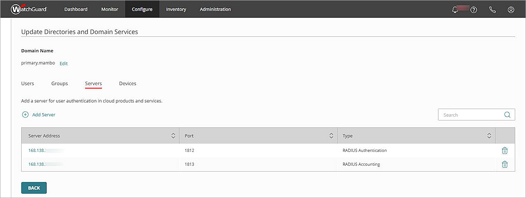Switch to the Devices tab
This screenshot has height=198, width=526.
coord(127,83)
